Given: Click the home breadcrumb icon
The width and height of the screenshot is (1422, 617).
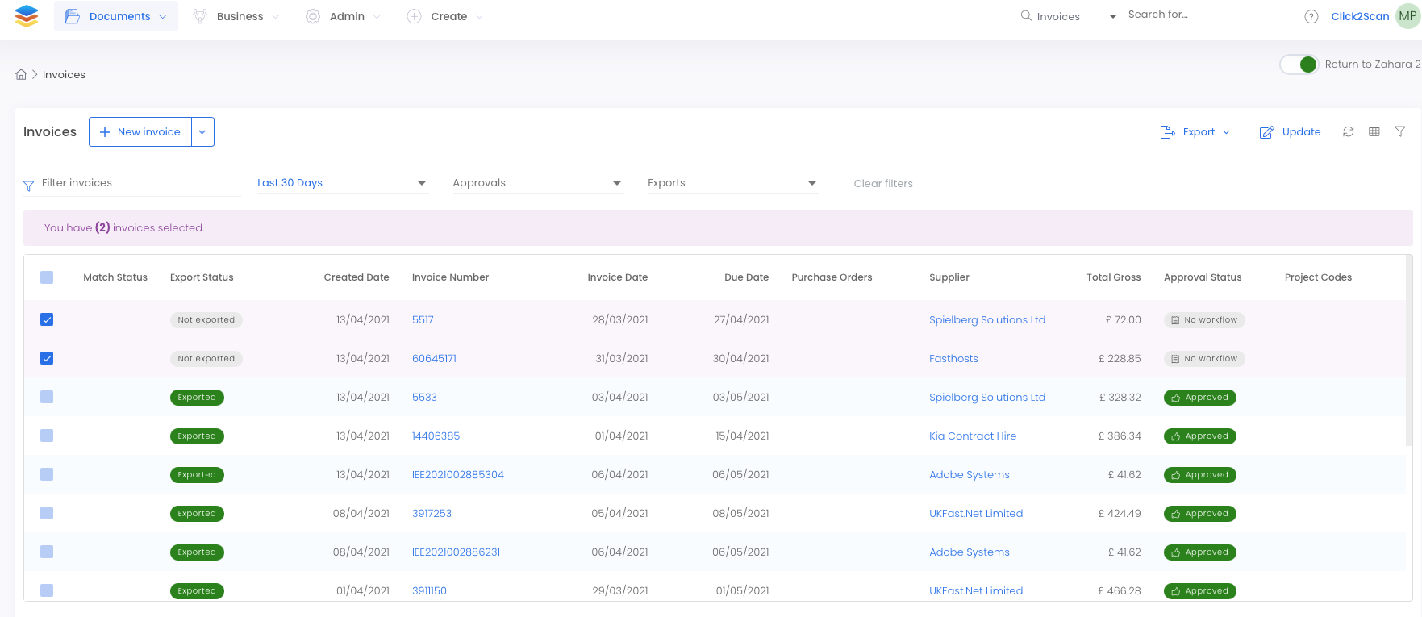Looking at the screenshot, I should 21,74.
